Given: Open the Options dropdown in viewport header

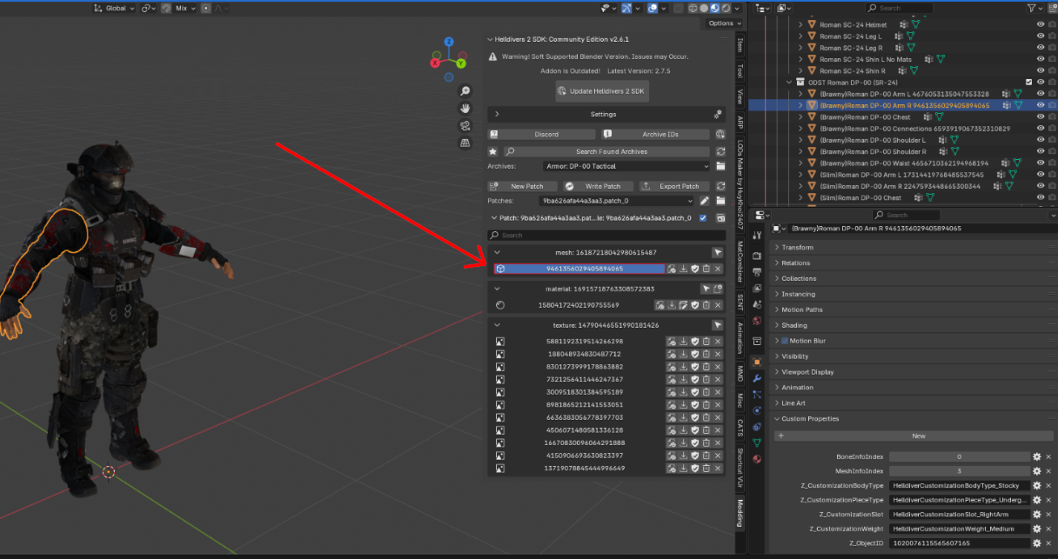Looking at the screenshot, I should point(723,23).
